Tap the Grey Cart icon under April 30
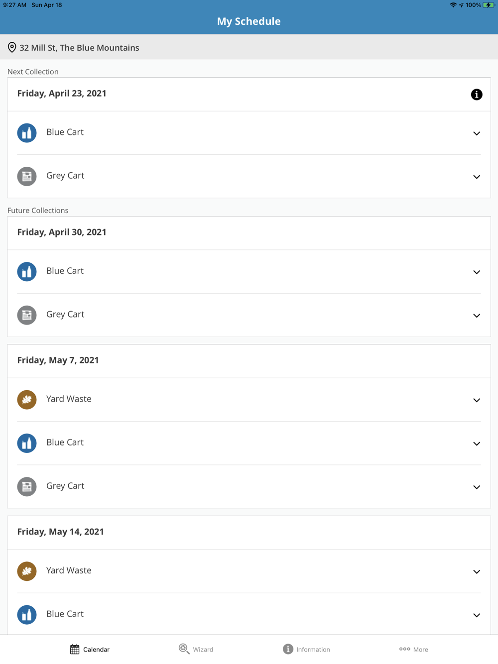 [x=27, y=315]
